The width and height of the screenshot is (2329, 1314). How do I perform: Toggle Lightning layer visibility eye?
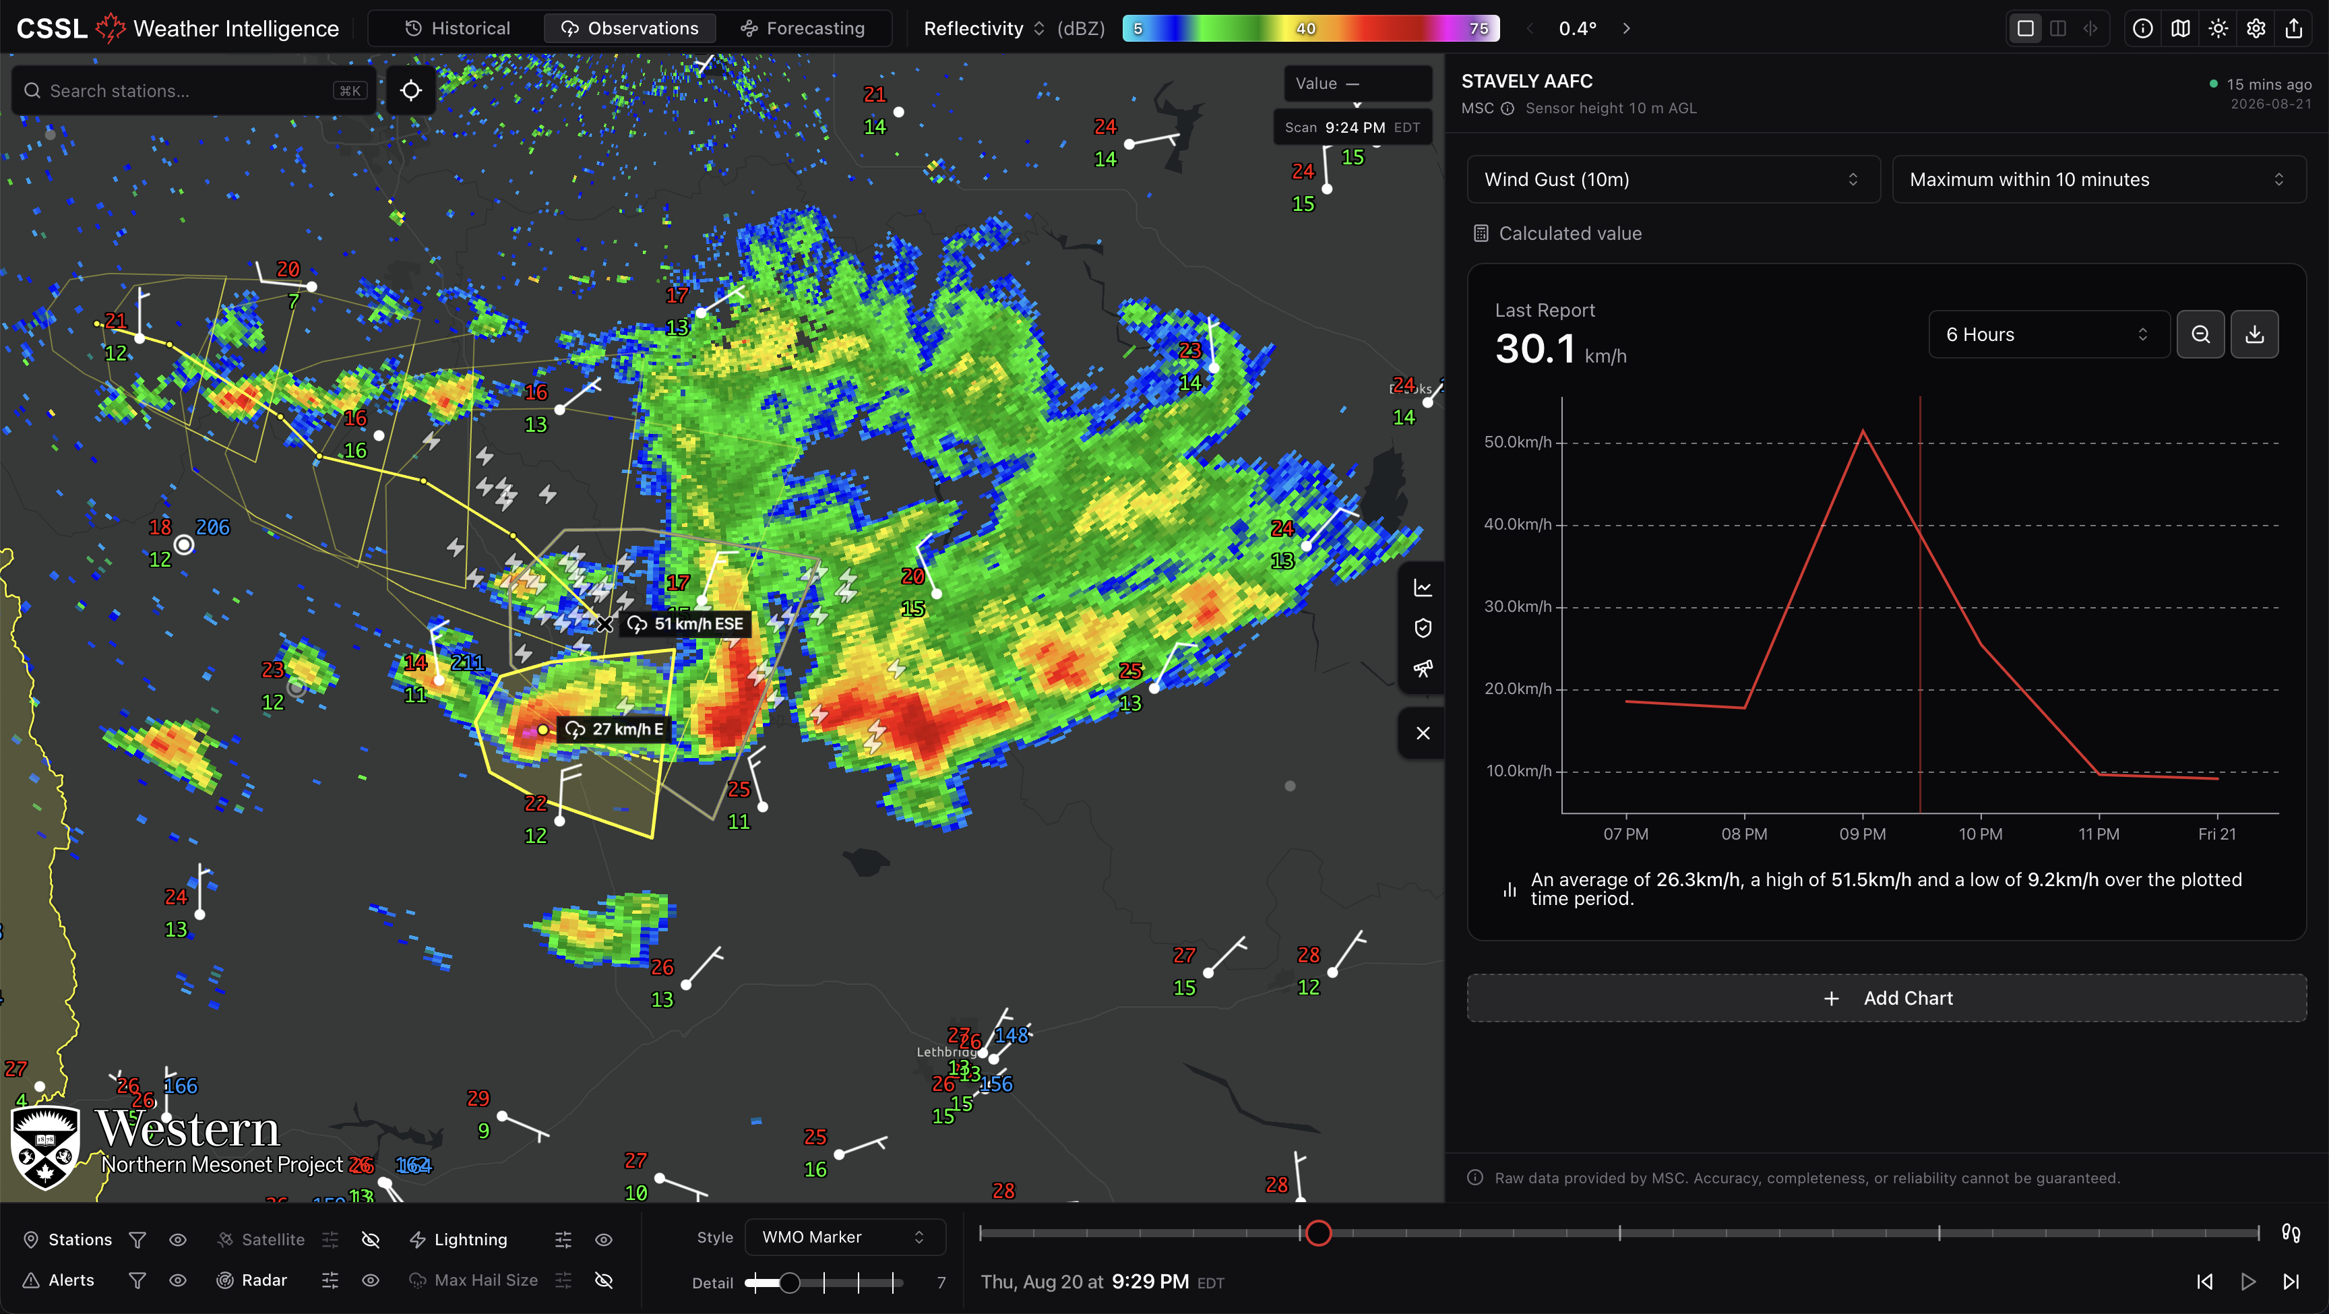[x=604, y=1240]
